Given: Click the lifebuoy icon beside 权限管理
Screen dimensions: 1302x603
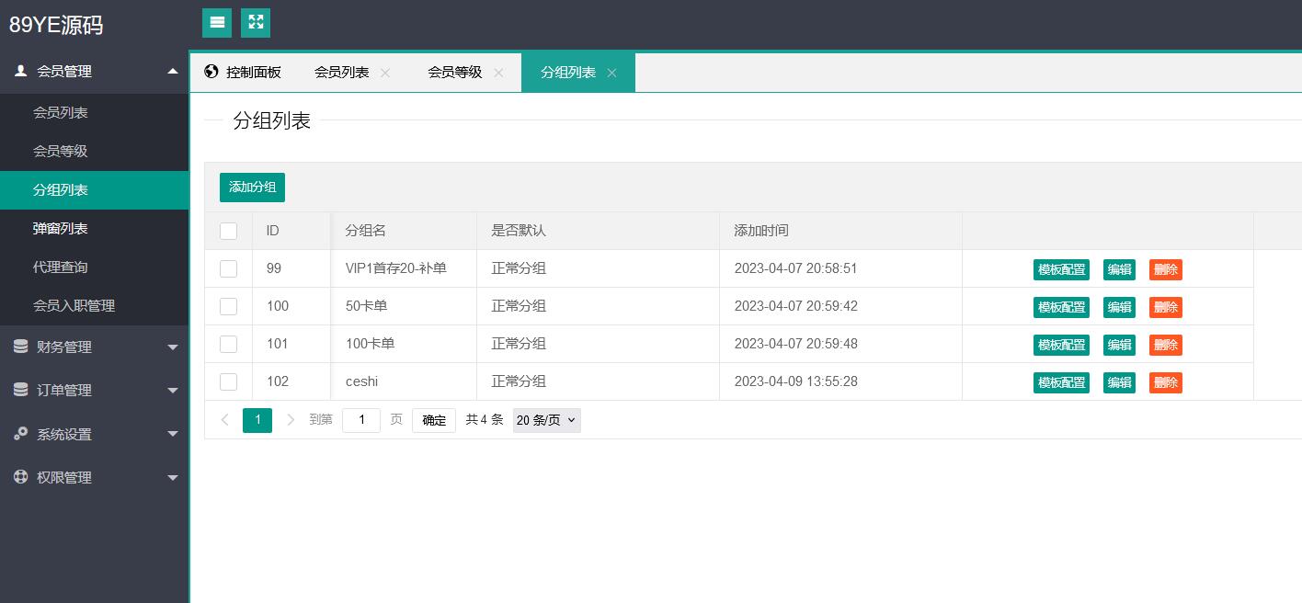Looking at the screenshot, I should click(20, 477).
